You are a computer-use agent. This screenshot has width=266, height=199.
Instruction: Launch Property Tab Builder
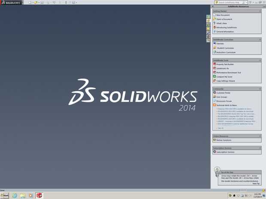pos(225,64)
